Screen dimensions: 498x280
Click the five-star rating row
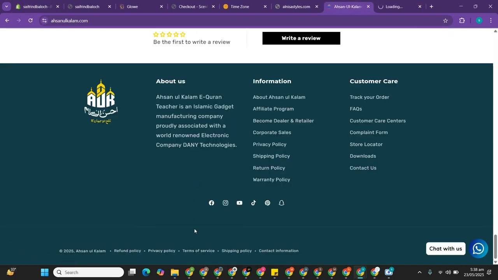click(x=169, y=35)
